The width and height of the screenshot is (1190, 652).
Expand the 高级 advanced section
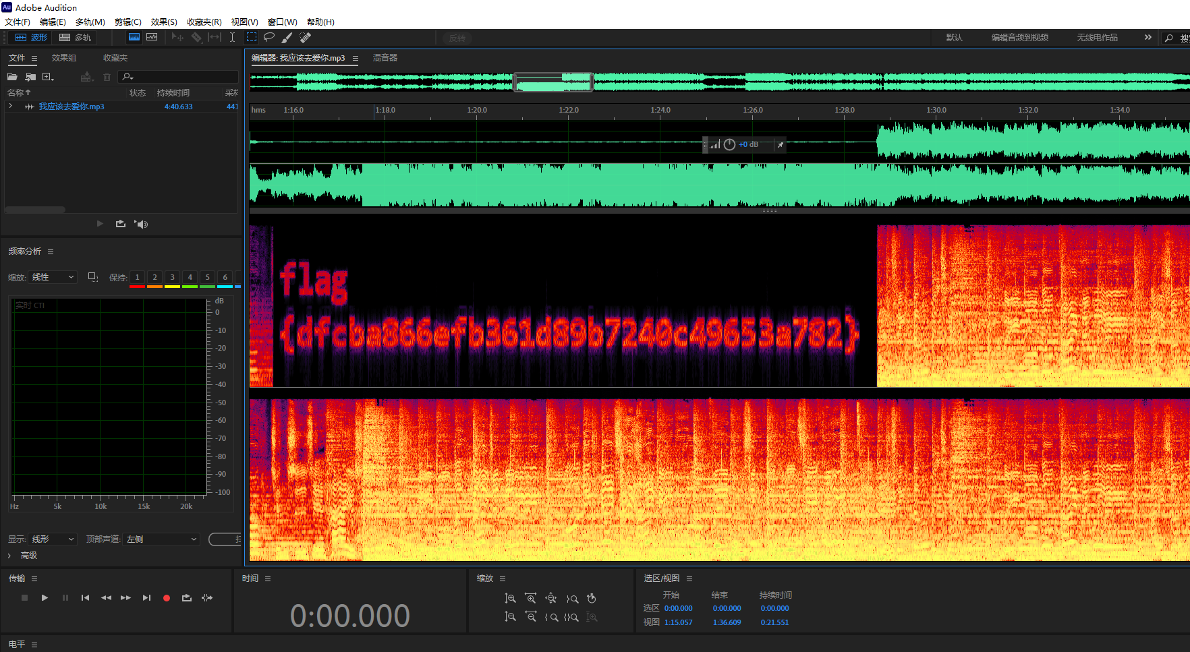click(x=9, y=556)
